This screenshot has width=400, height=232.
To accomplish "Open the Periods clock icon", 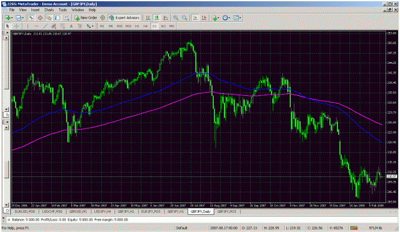I will (225, 17).
